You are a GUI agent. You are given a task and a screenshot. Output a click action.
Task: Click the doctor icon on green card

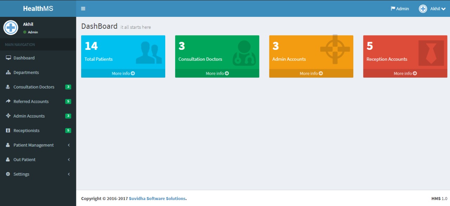[x=244, y=53]
